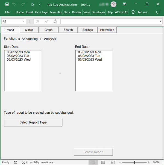The width and height of the screenshot is (164, 165).
Task: Open the ACROBAT ribbon tab
Action: click(x=121, y=12)
